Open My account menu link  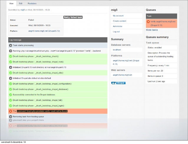[118, 16]
